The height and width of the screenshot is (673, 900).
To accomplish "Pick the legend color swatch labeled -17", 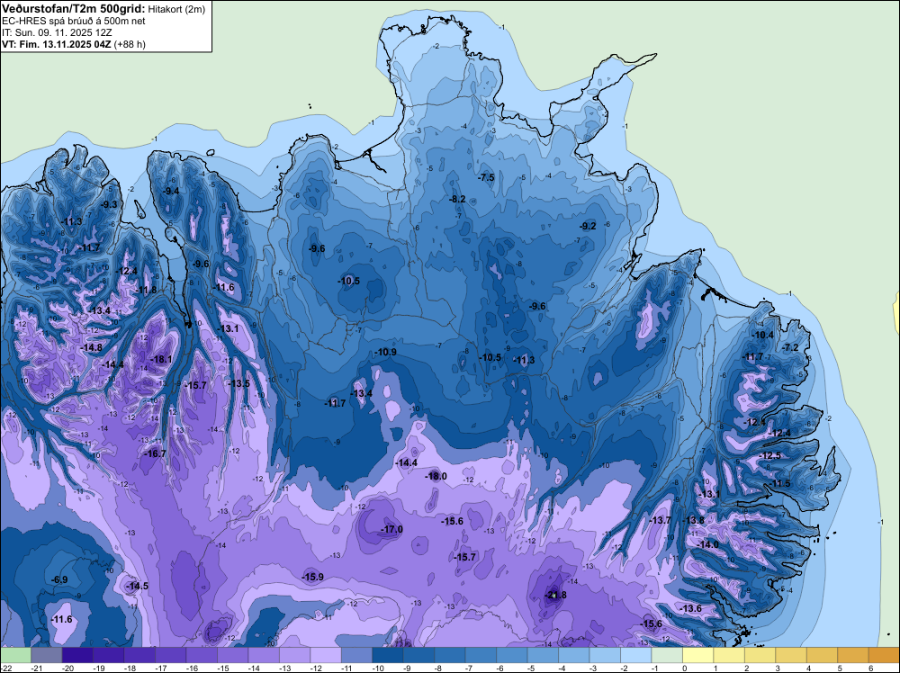I will (170, 655).
